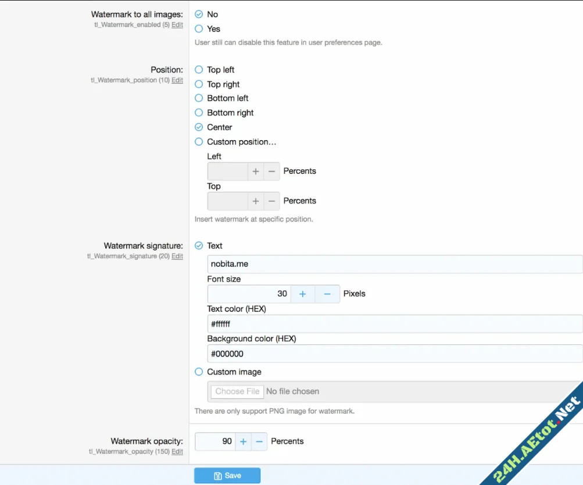Viewport: 583px width, 485px height.
Task: Enable watermark with Yes radio button
Action: pyautogui.click(x=199, y=28)
